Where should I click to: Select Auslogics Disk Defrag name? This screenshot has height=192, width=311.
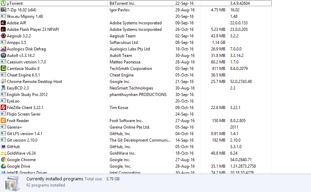26,49
